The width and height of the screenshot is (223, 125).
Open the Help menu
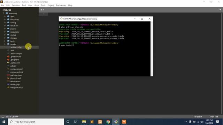[x=70, y=5]
